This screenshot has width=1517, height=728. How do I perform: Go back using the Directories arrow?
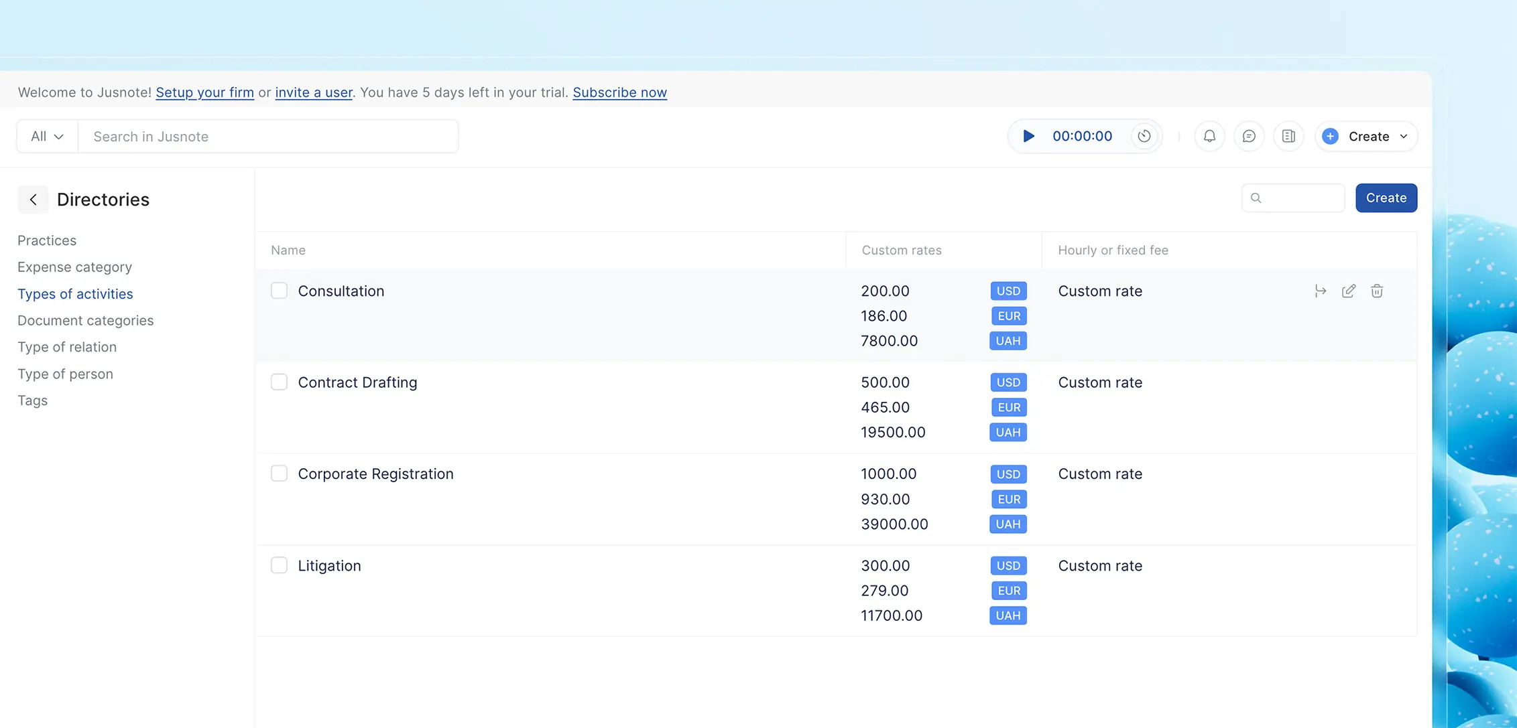point(33,200)
